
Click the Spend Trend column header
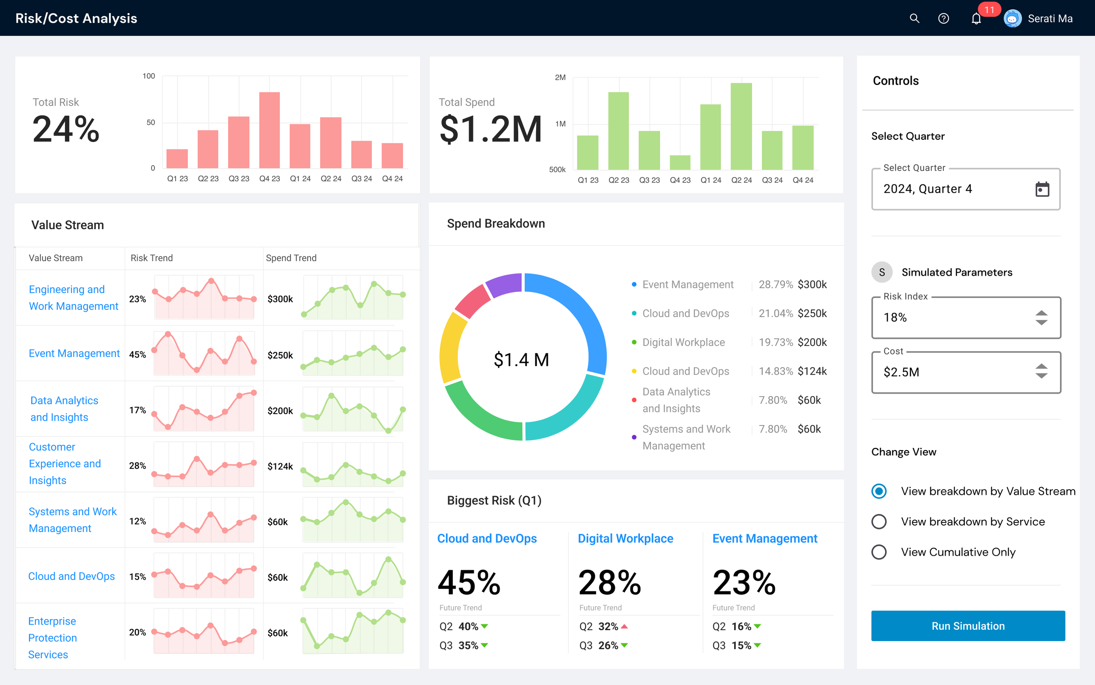291,258
